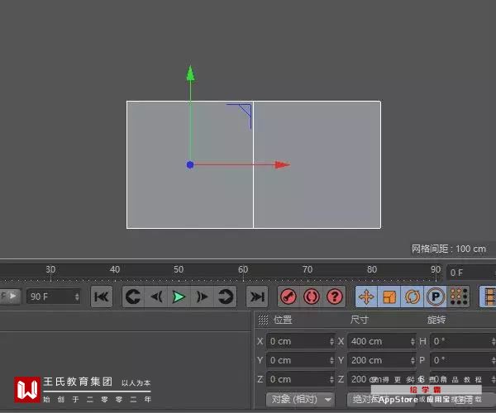Toggle rotation keyframe recording
Viewport: 496px width, 413px height.
pos(413,297)
